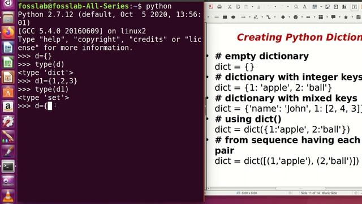The image size is (362, 204).
Task: Open the Flowchart shapes dropdown arrow
Action: pos(327,17)
